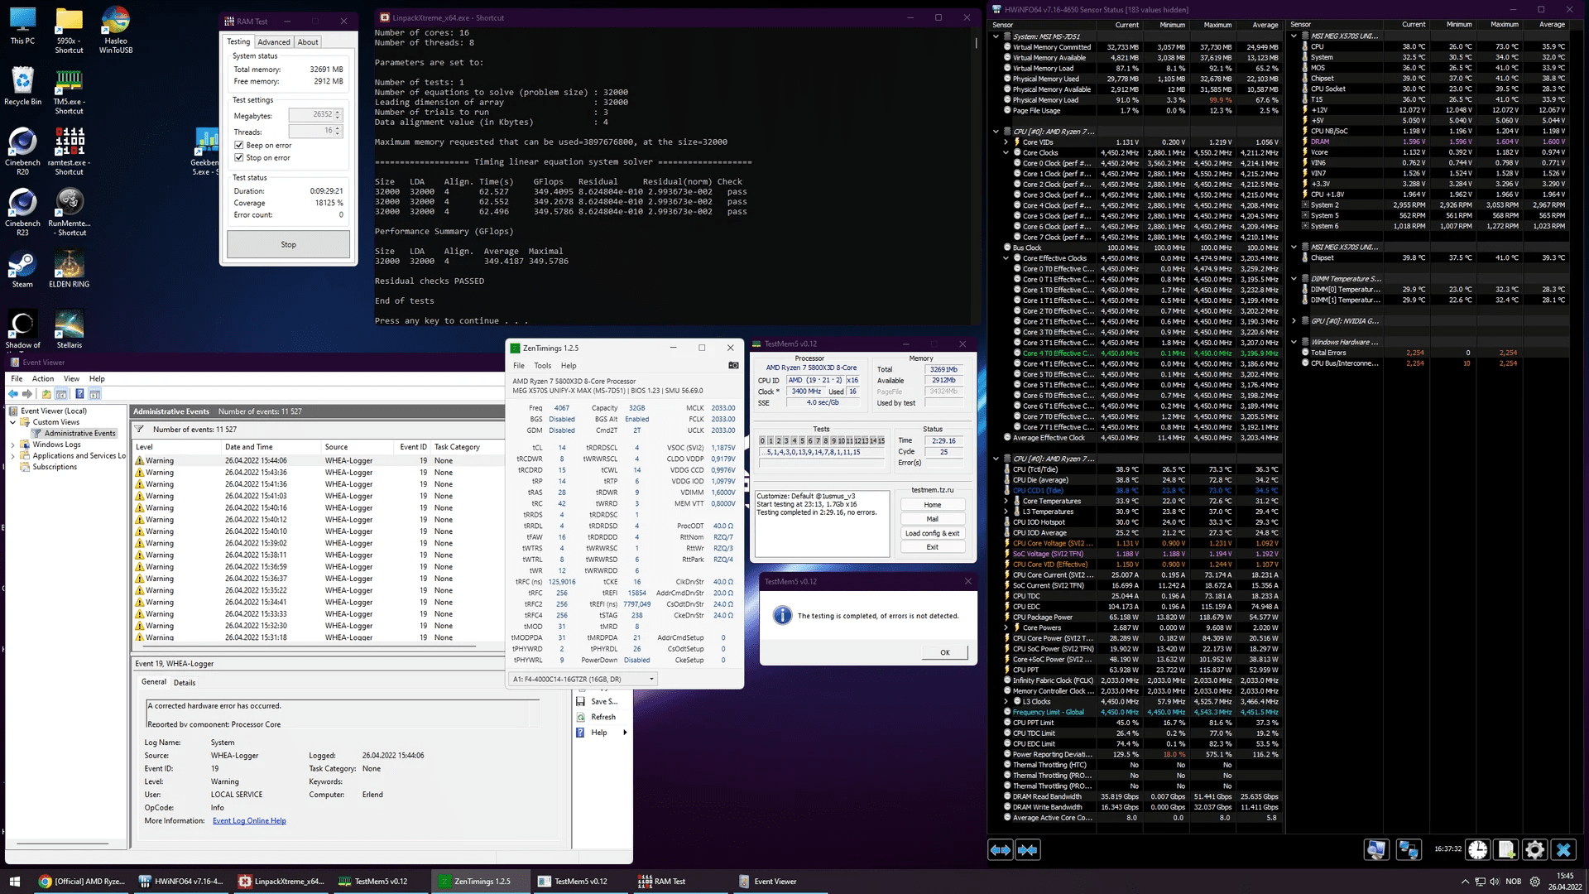Click the ZenTimings screenshot camera icon
Screen dimensions: 1589x894
733,365
